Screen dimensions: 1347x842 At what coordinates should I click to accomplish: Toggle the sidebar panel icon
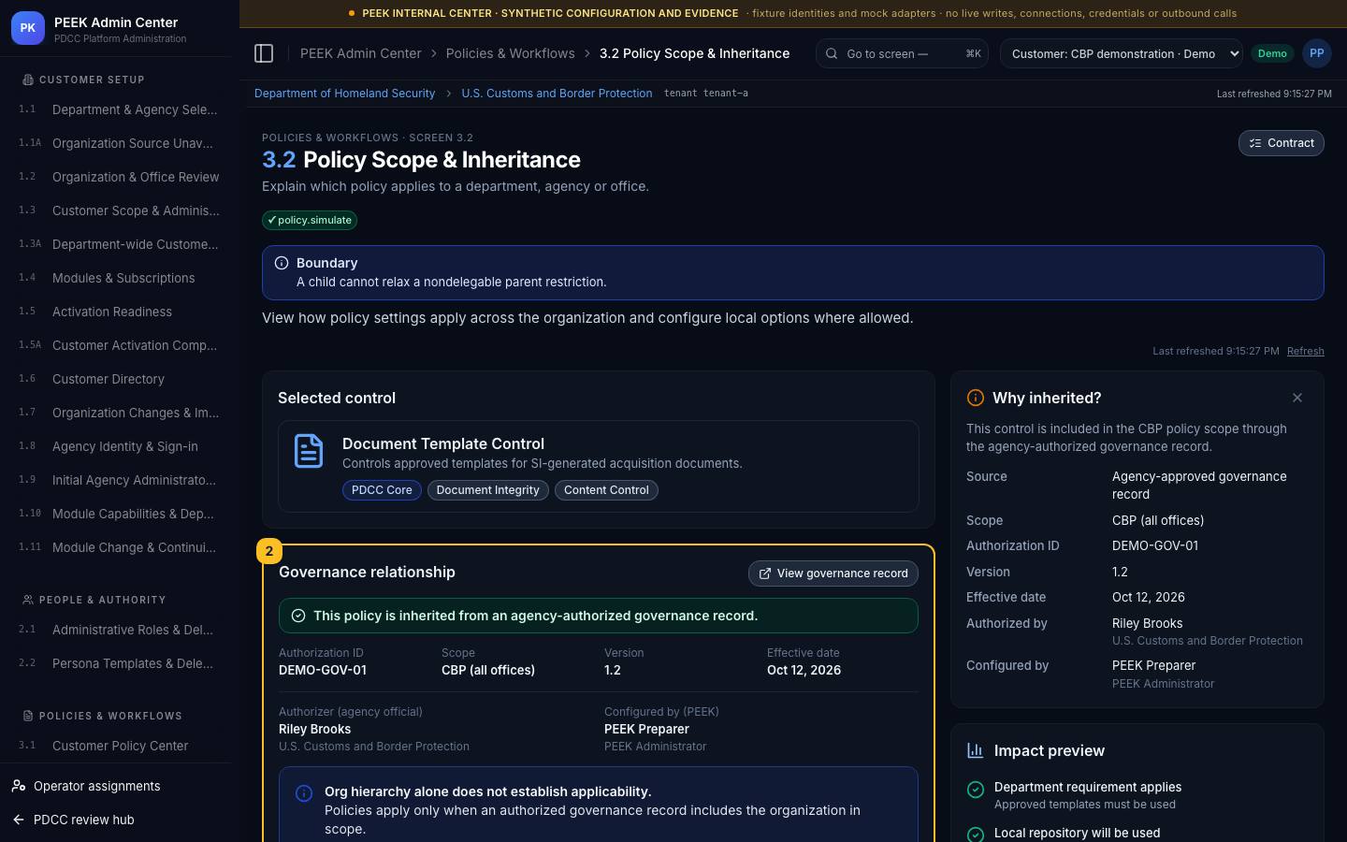264,53
